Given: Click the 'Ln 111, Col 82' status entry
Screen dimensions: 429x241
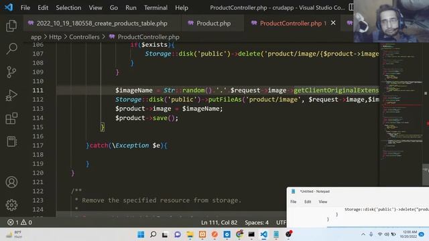Looking at the screenshot, I should tap(219, 222).
